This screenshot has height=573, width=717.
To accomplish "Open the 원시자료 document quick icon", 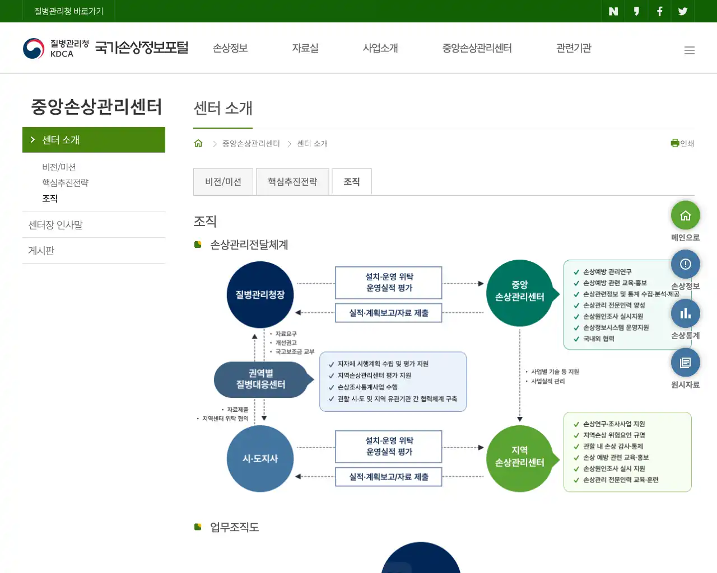I will coord(686,363).
